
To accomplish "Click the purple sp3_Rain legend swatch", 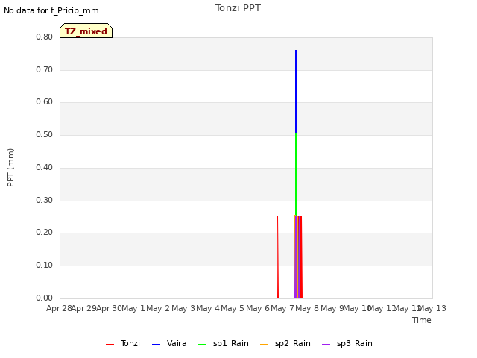I will coord(326,345).
